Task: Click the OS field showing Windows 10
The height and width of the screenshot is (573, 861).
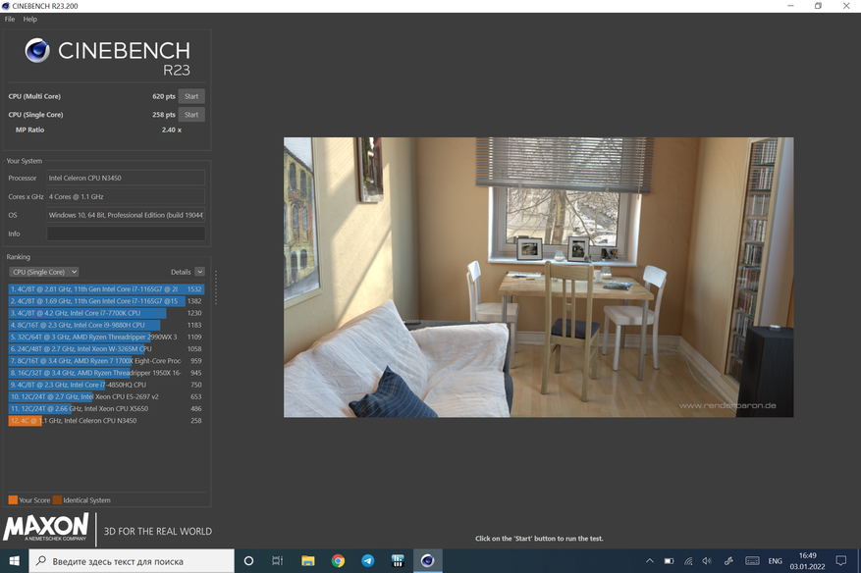Action: click(x=126, y=215)
